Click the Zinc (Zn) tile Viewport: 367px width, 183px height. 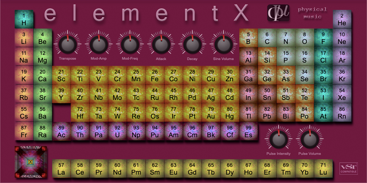(x=230, y=75)
